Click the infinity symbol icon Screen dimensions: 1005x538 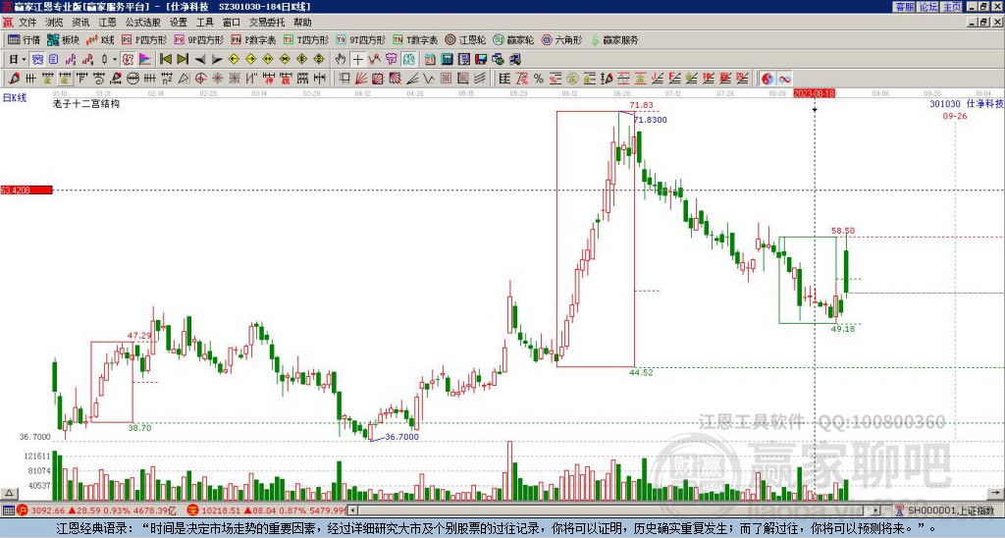tap(784, 79)
